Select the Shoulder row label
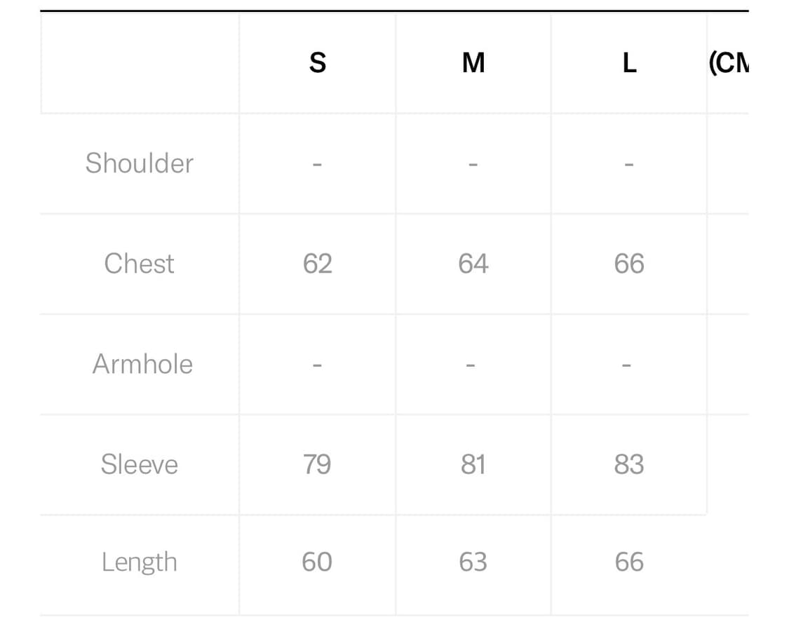The height and width of the screenshot is (627, 789). (x=140, y=163)
